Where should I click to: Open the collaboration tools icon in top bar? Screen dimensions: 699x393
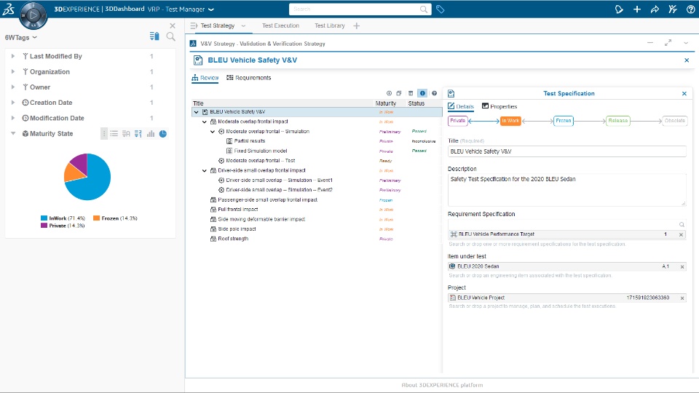click(x=673, y=9)
